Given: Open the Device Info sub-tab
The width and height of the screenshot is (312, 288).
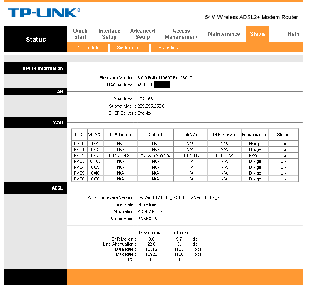Looking at the screenshot, I should click(88, 48).
